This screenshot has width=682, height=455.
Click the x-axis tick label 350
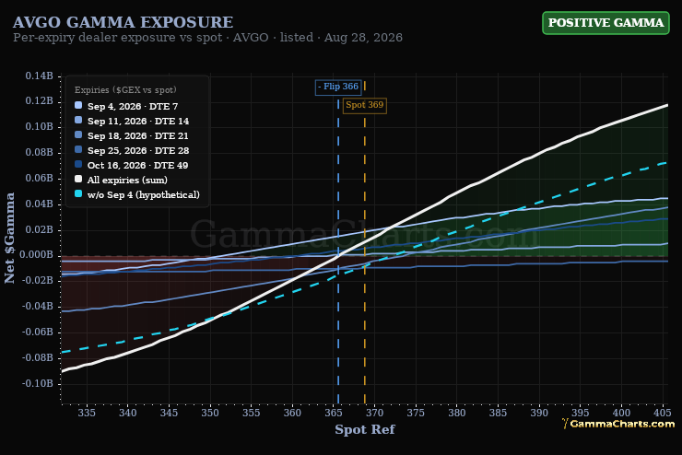click(x=210, y=413)
